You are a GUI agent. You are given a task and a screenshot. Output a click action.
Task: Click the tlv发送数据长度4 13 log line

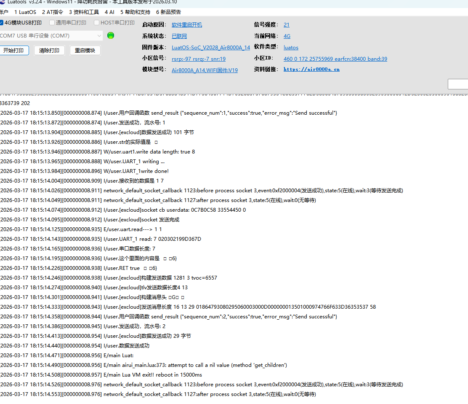94,287
